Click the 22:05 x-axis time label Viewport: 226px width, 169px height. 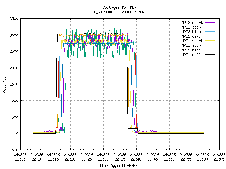click(20, 159)
